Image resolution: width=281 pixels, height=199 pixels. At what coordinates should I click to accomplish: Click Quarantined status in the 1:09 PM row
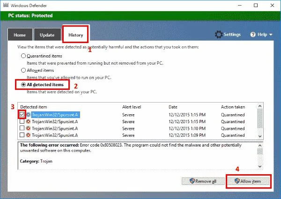pos(233,135)
